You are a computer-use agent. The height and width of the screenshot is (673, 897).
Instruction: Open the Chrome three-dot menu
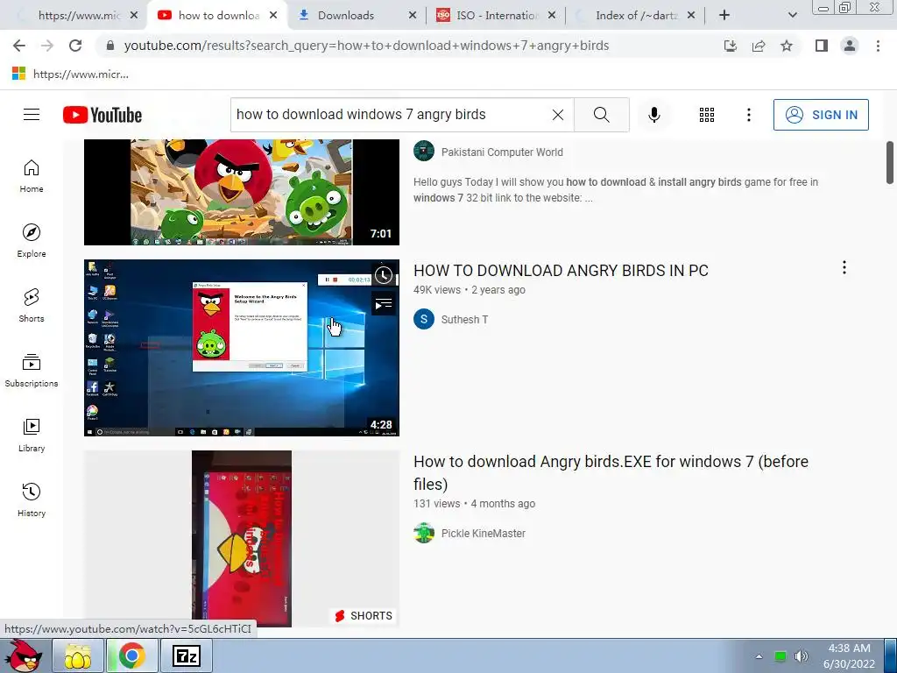tap(878, 46)
